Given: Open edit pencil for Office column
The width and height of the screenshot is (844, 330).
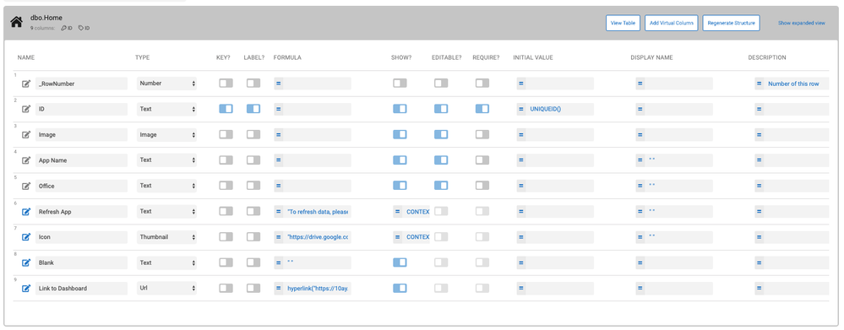Looking at the screenshot, I should tap(26, 186).
